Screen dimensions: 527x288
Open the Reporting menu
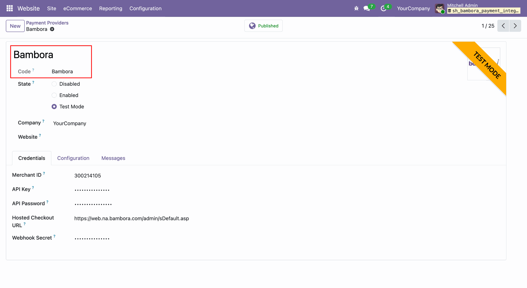[111, 8]
